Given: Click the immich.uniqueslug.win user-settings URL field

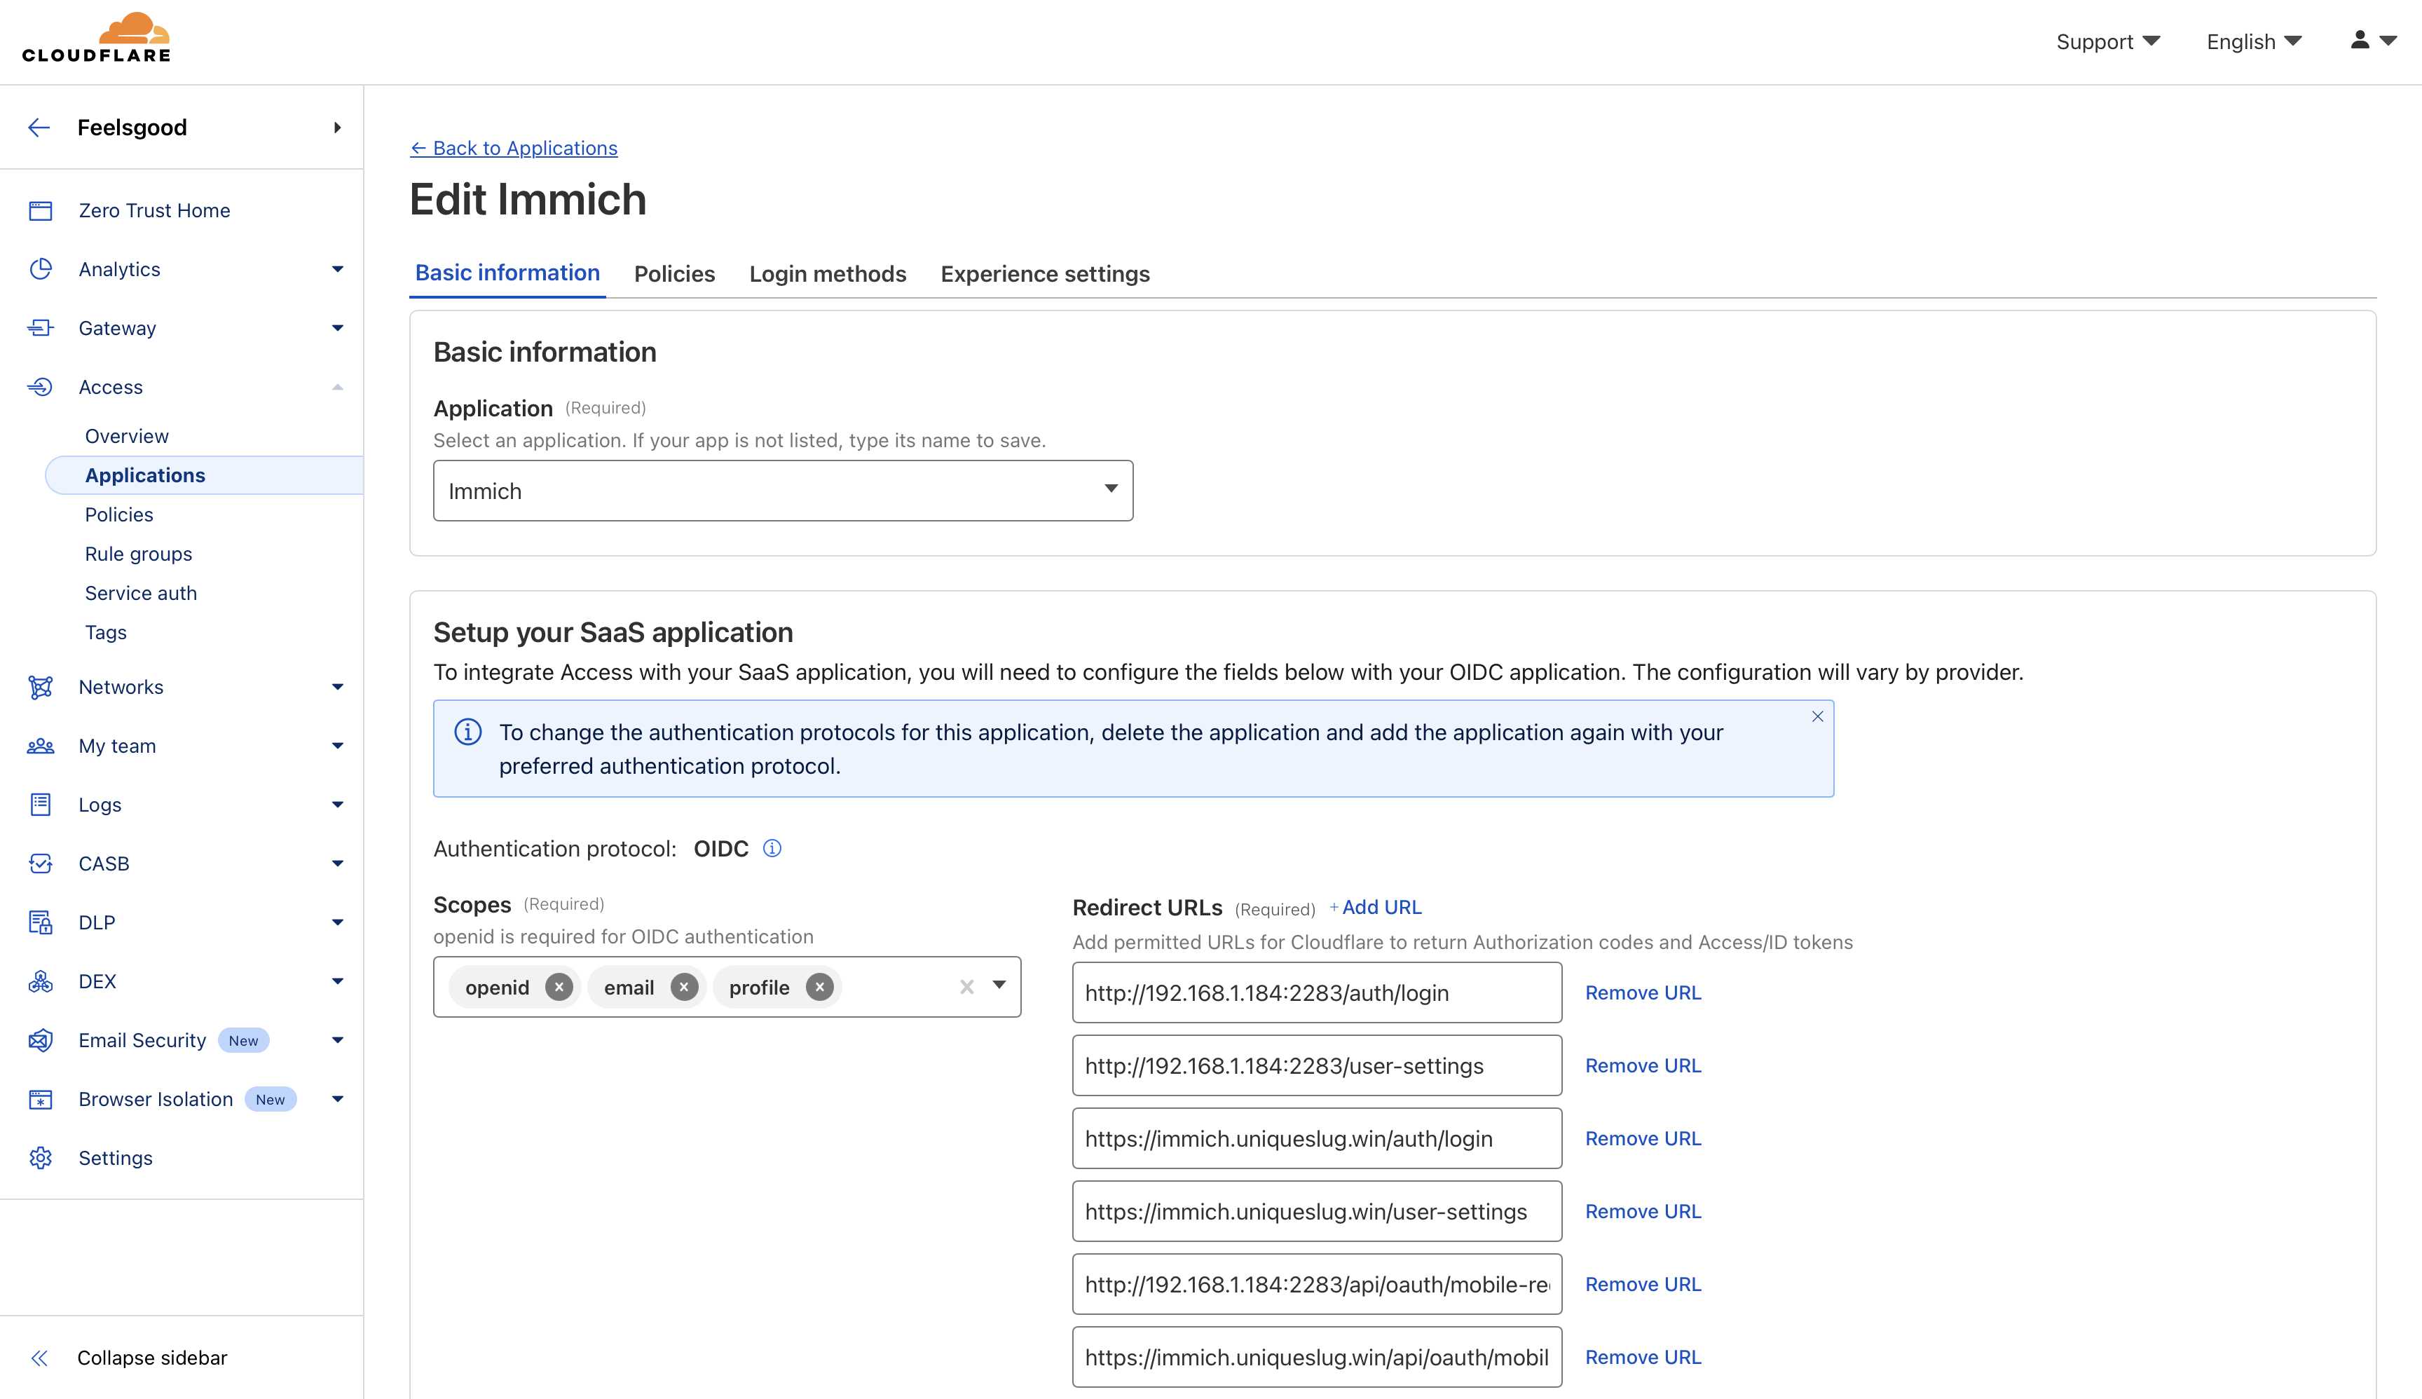Looking at the screenshot, I should click(x=1317, y=1212).
